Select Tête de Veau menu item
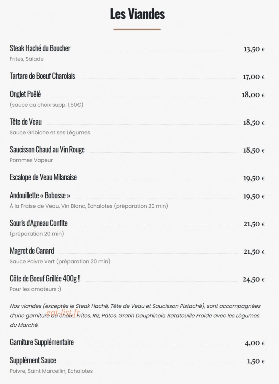279x384 pixels. [x=26, y=122]
